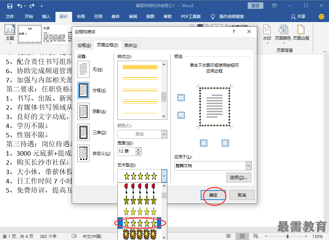Click the spelling proofing status icon
The image size is (329, 240).
74,236
